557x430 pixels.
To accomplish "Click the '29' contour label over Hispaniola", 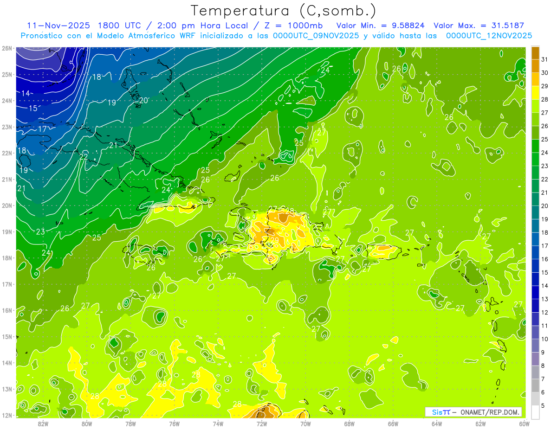I will click(275, 240).
